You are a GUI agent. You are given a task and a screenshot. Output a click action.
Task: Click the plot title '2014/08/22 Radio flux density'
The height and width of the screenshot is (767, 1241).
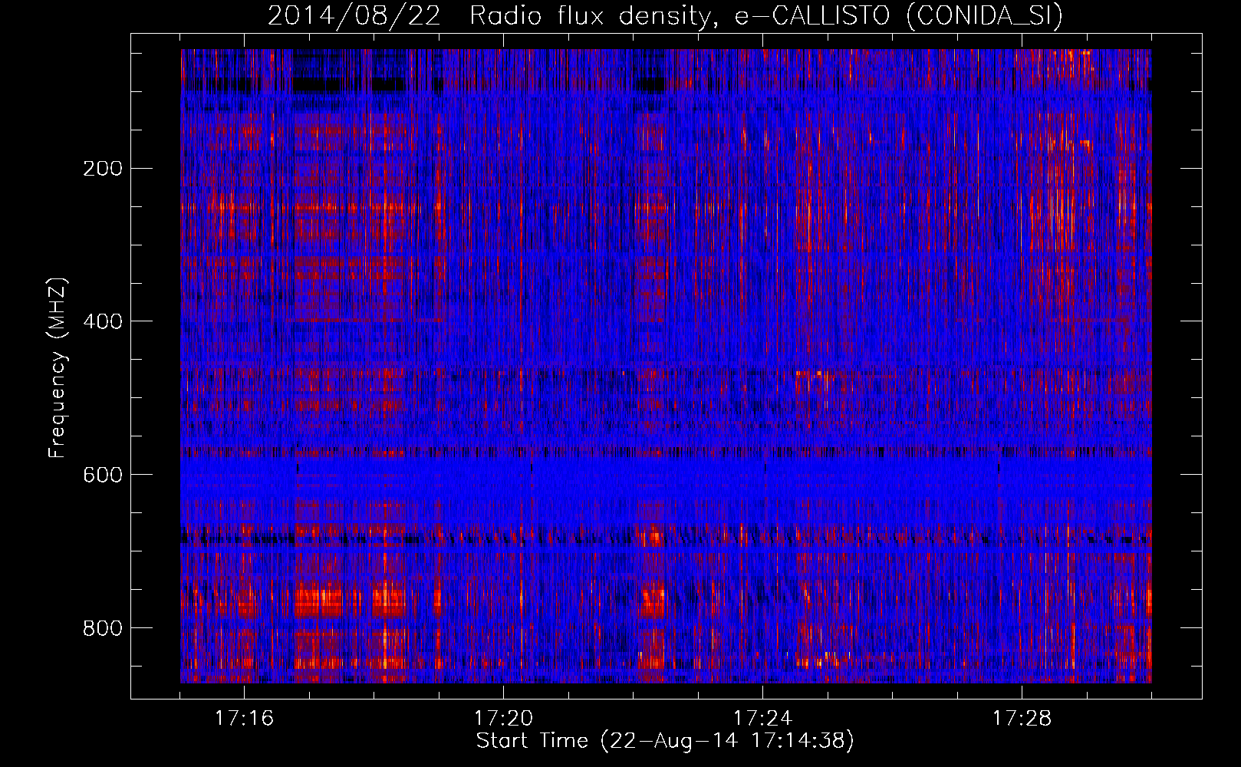[666, 15]
